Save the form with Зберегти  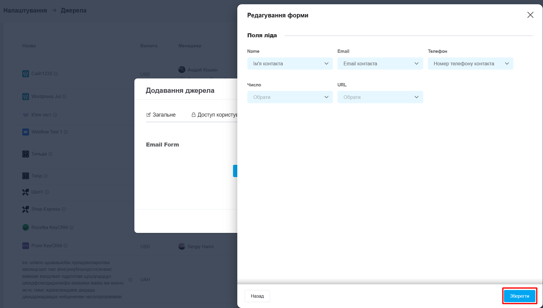519,296
